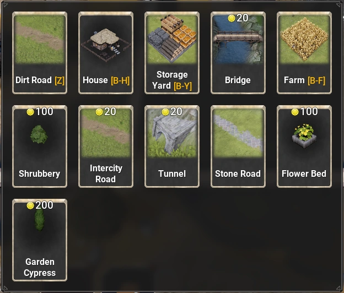
Task: Select the Shrubbery decoration card
Action: point(40,146)
